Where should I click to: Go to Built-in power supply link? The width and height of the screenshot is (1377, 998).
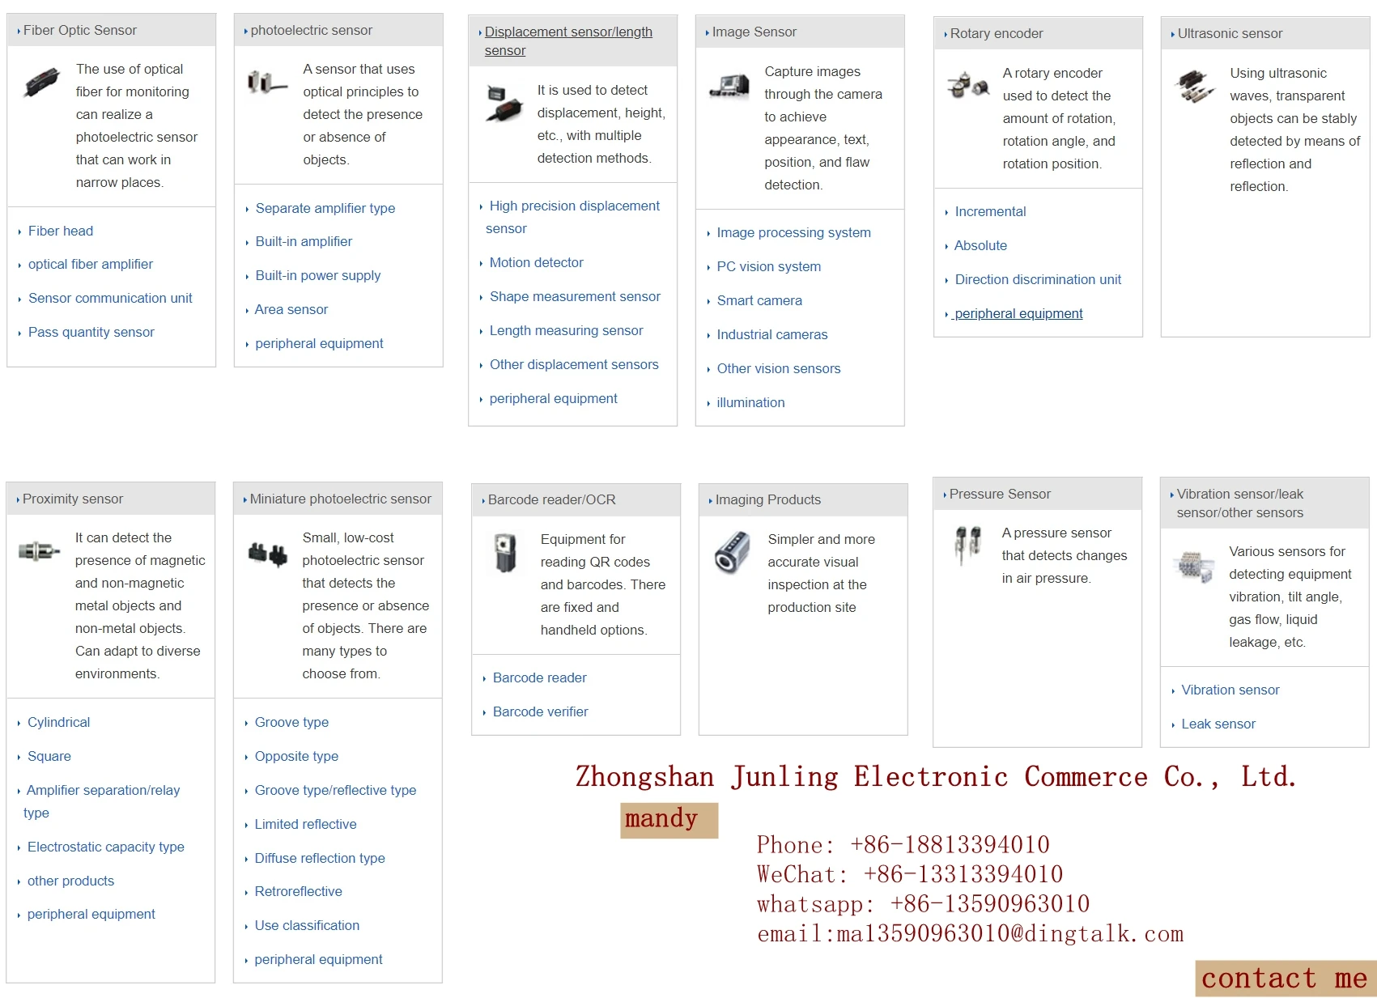tap(318, 275)
